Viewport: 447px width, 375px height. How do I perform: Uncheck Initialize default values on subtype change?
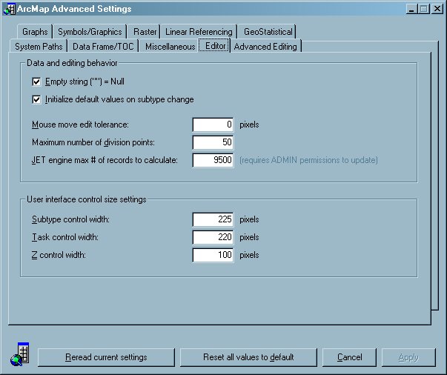tap(36, 99)
